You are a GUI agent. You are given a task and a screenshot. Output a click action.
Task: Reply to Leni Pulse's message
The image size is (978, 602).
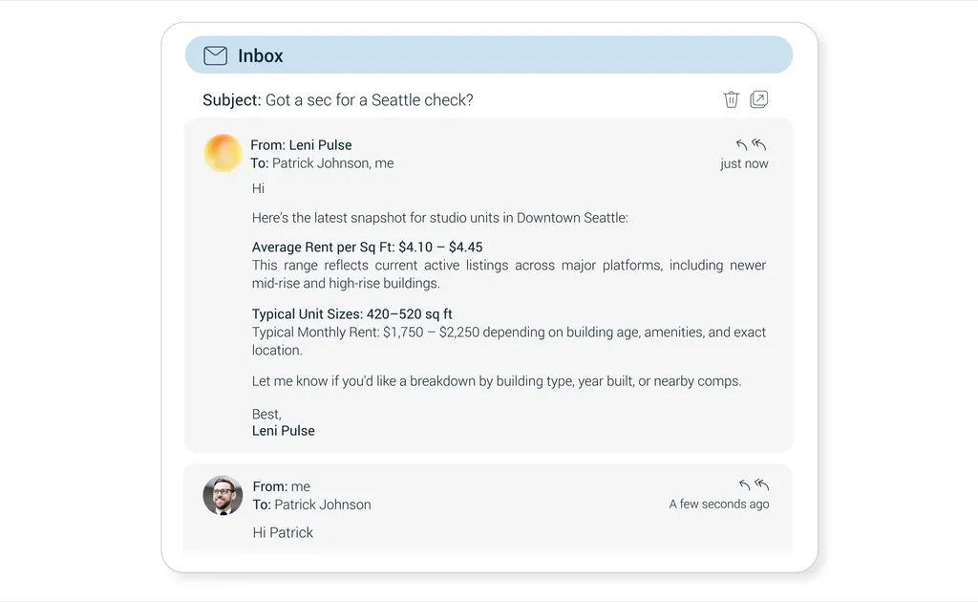(x=742, y=145)
